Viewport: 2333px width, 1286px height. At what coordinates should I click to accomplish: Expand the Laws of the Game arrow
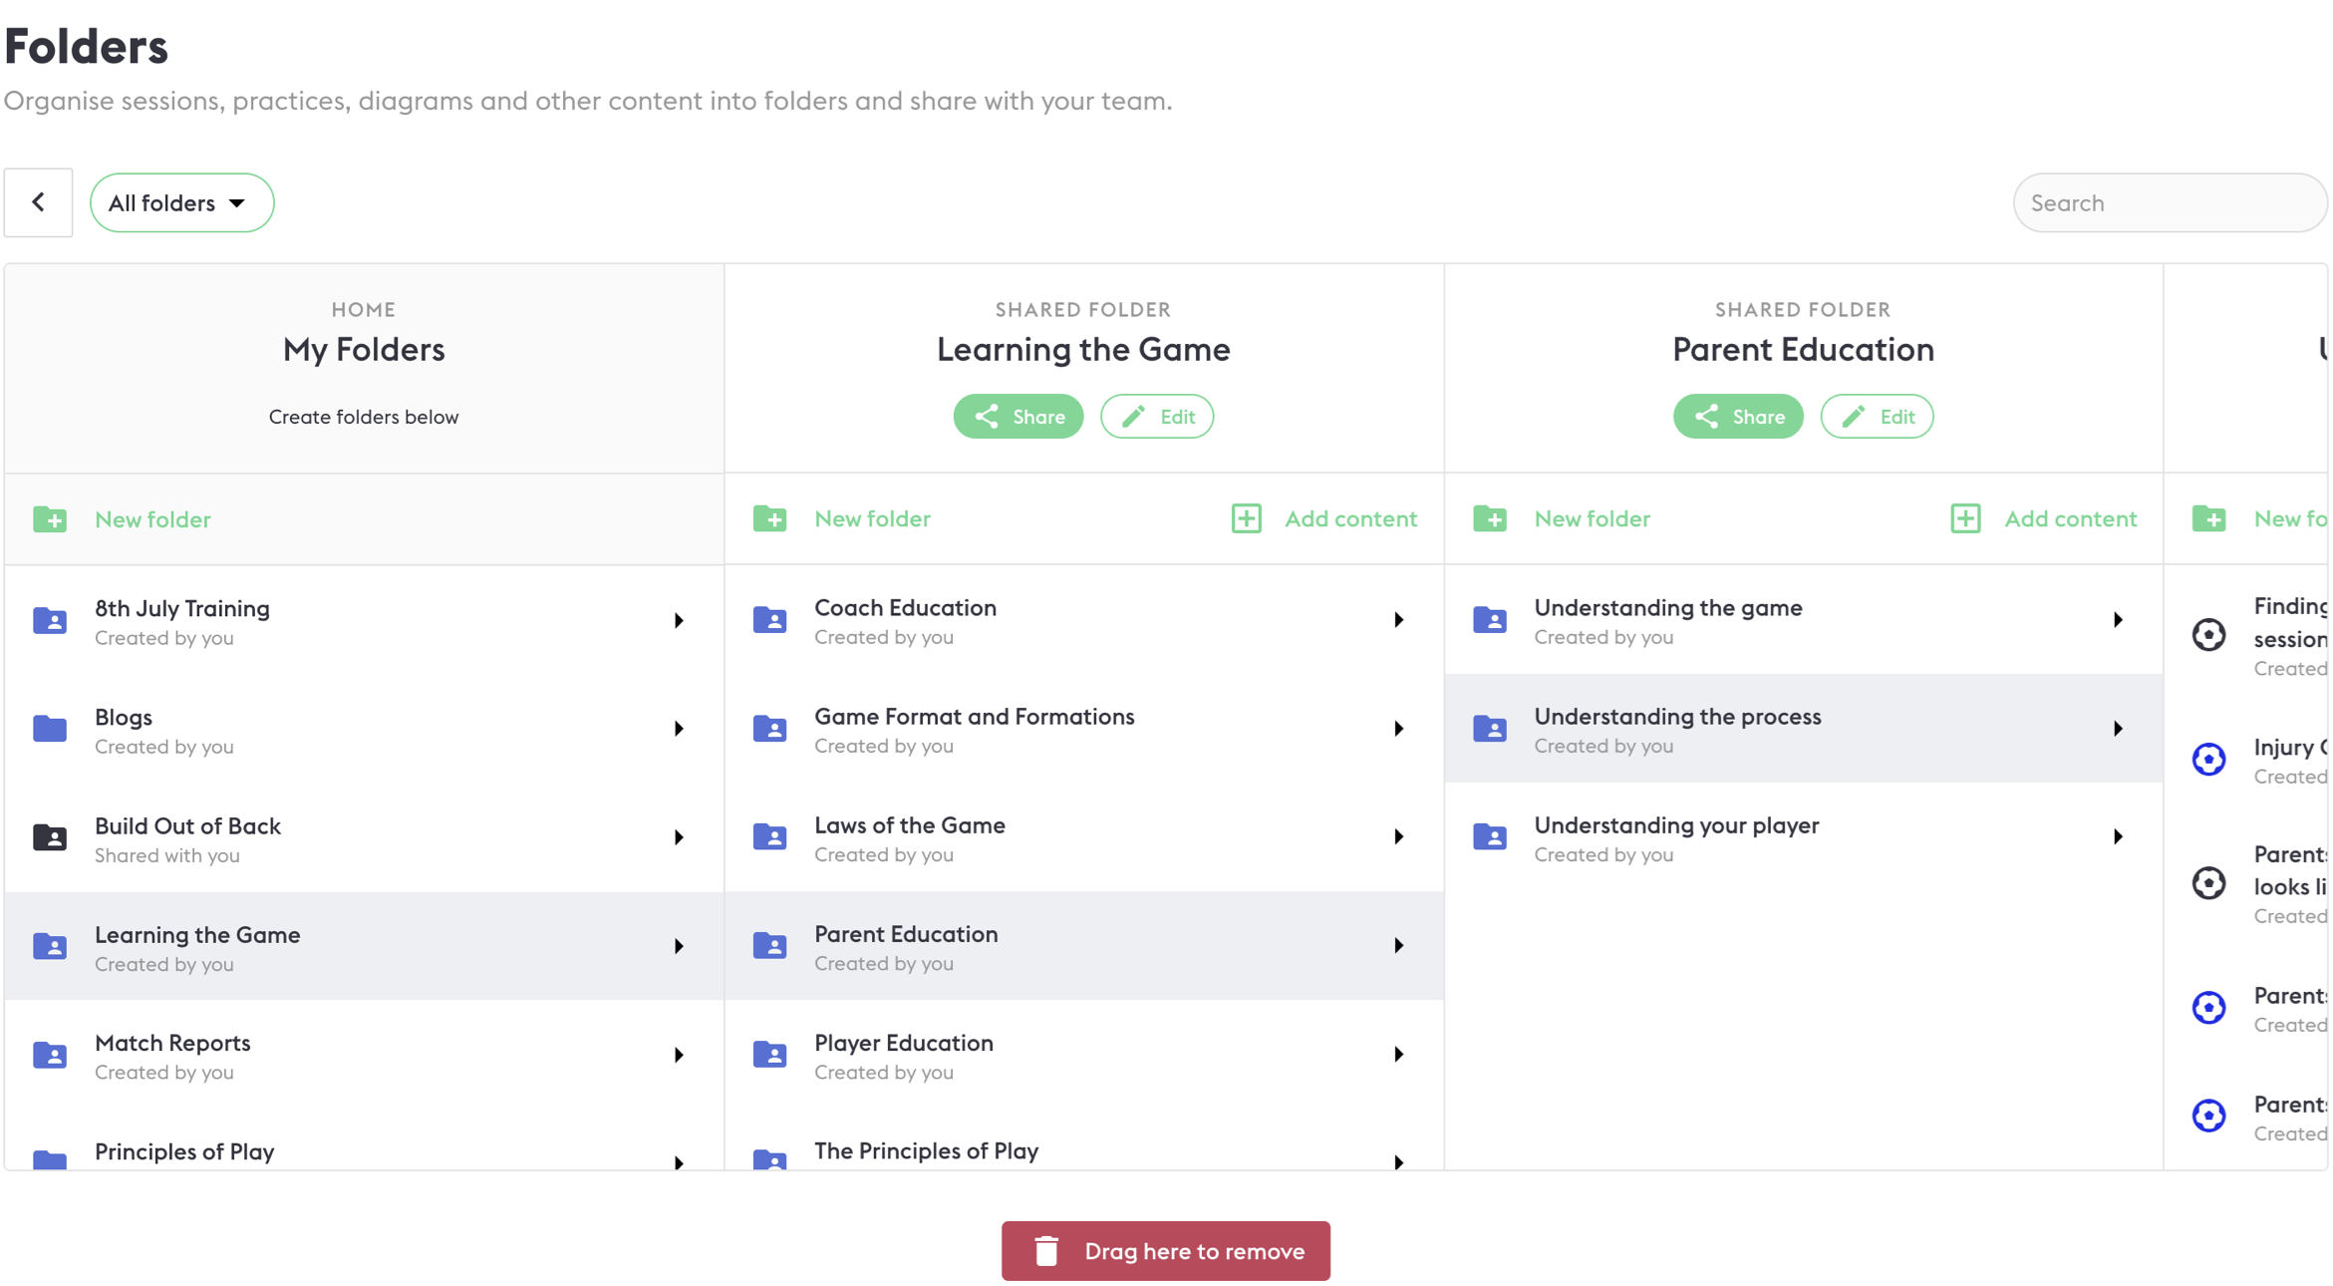(1398, 837)
